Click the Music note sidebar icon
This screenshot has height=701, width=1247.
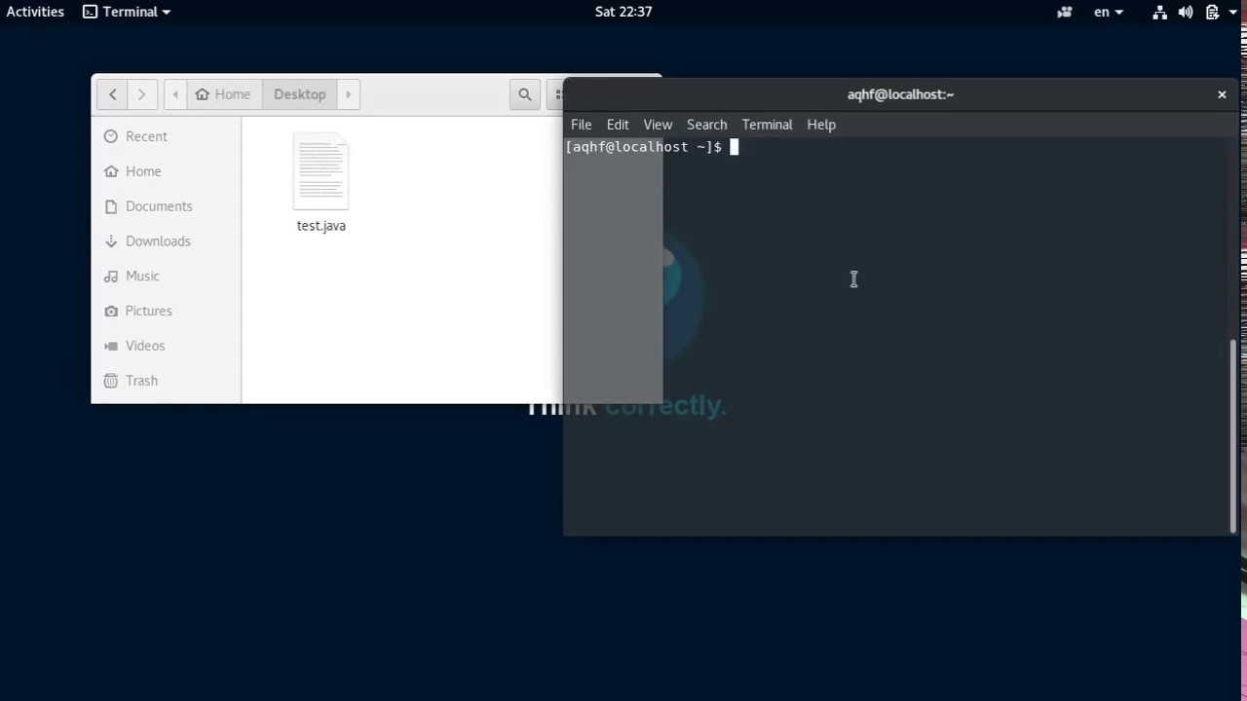[110, 277]
